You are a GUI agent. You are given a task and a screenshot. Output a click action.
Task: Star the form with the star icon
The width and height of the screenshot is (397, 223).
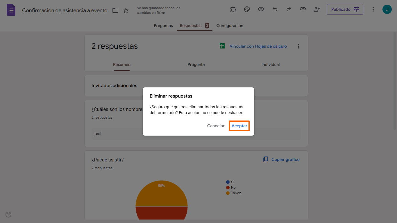click(126, 10)
